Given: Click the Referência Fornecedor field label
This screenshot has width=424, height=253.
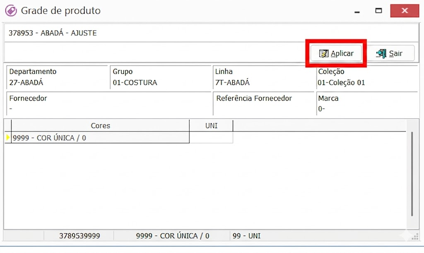Looking at the screenshot, I should pyautogui.click(x=254, y=98).
